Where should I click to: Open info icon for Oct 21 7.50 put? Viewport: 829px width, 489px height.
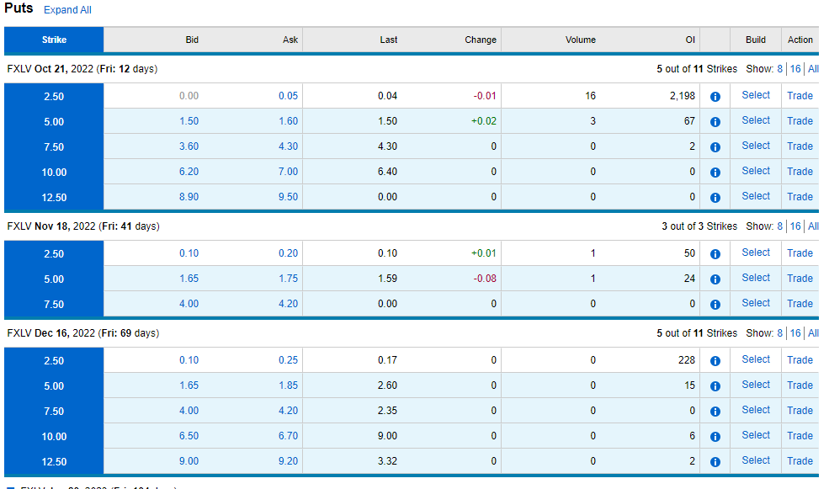point(715,147)
